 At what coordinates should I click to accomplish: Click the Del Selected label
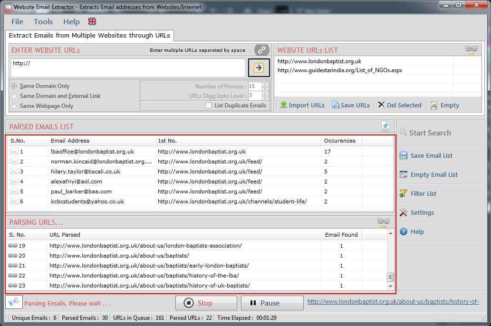[x=404, y=105]
